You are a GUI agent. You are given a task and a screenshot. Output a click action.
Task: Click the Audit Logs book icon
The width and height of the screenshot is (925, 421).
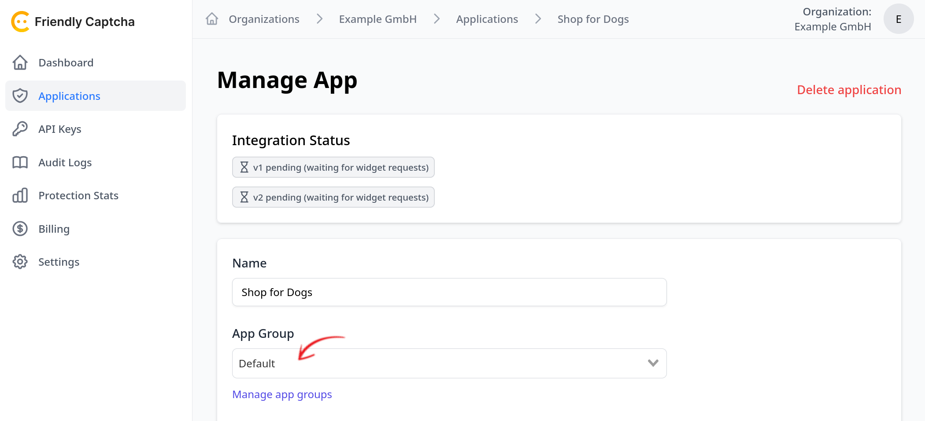(x=20, y=162)
